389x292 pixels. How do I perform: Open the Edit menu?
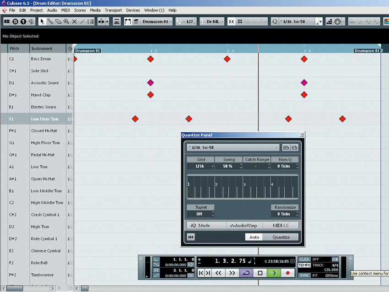click(22, 10)
